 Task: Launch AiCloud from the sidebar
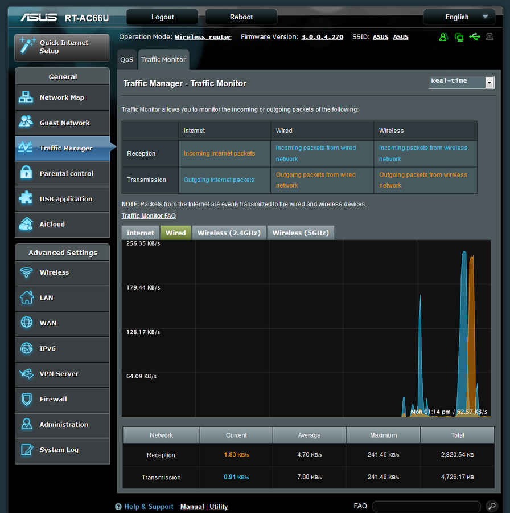pos(63,224)
